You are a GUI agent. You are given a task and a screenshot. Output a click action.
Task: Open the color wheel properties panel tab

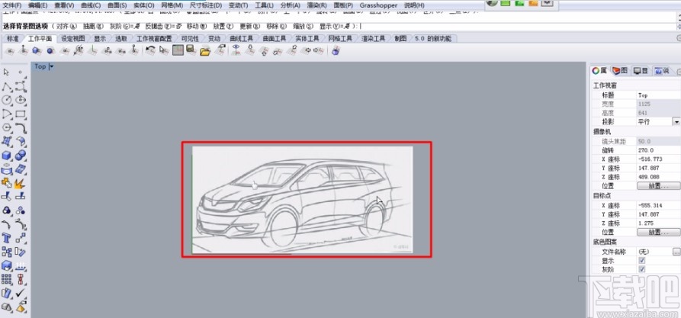pyautogui.click(x=601, y=70)
